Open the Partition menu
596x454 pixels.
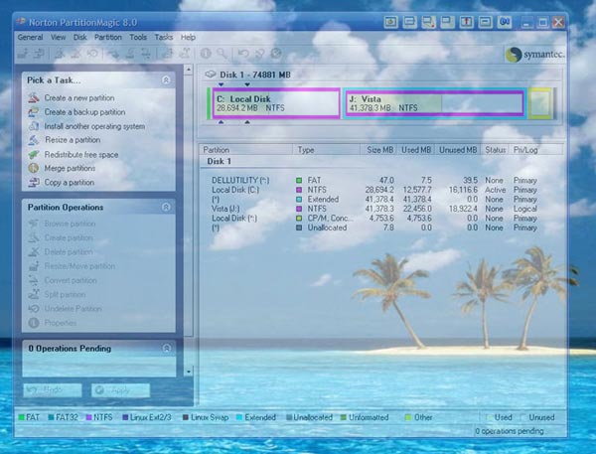point(108,38)
